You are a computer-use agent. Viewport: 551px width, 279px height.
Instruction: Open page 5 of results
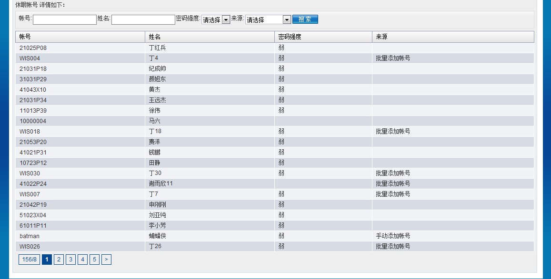pyautogui.click(x=94, y=260)
